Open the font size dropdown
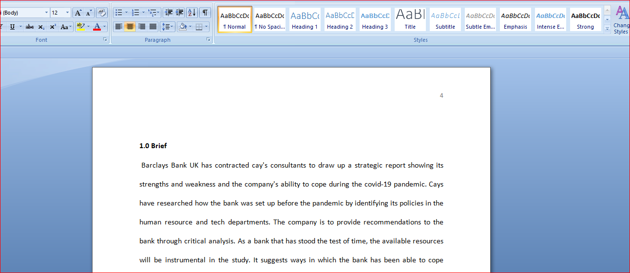The height and width of the screenshot is (273, 630). tap(68, 13)
